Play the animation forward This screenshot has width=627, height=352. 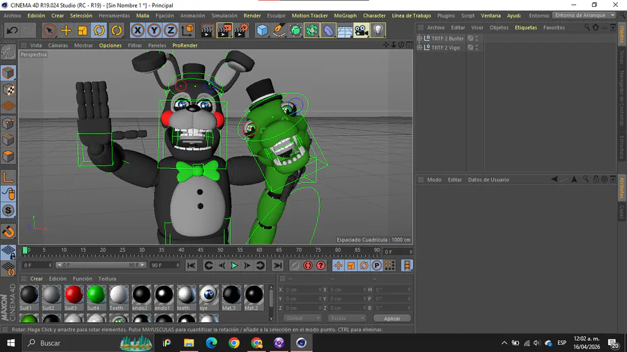tap(234, 265)
